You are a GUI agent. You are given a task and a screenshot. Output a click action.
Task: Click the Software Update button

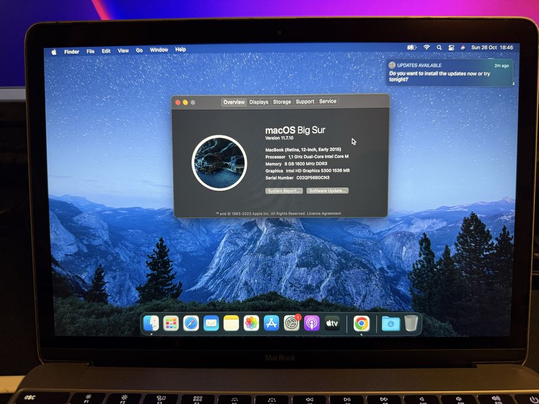pyautogui.click(x=328, y=190)
